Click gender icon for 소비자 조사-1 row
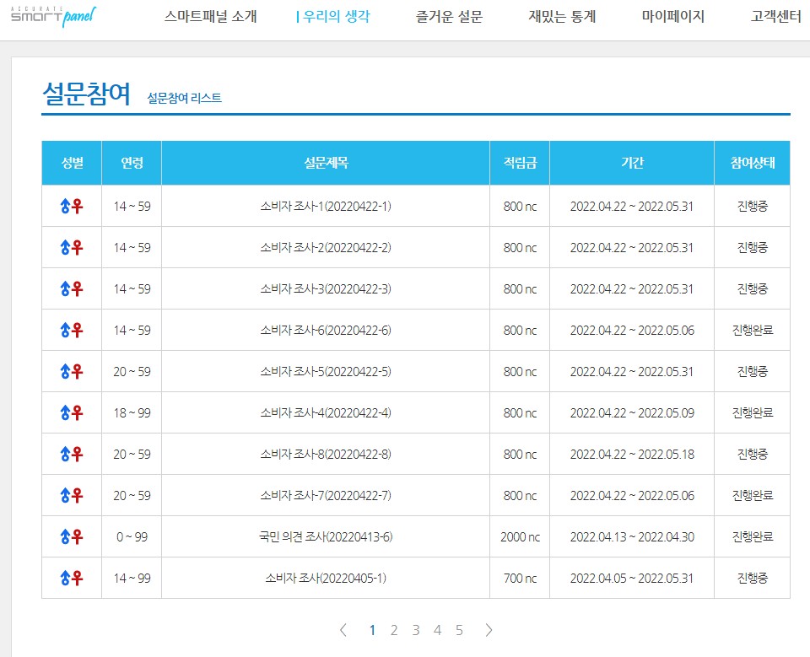Viewport: 810px width, 657px height. pos(72,207)
